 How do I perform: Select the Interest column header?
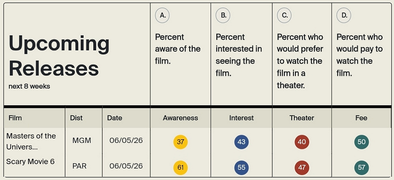point(241,118)
